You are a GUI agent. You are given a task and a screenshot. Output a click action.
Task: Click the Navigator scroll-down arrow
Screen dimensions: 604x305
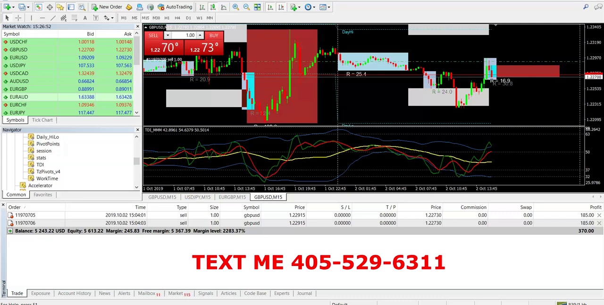[x=137, y=187]
